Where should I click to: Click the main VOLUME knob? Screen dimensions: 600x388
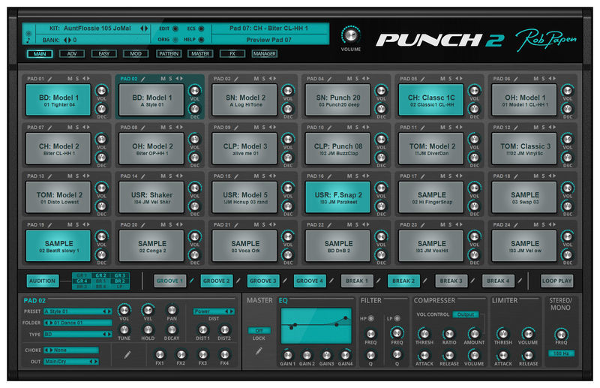[x=350, y=35]
